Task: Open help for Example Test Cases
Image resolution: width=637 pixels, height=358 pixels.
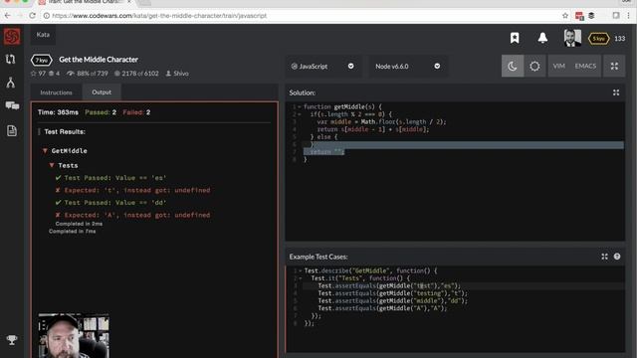Action: click(617, 257)
